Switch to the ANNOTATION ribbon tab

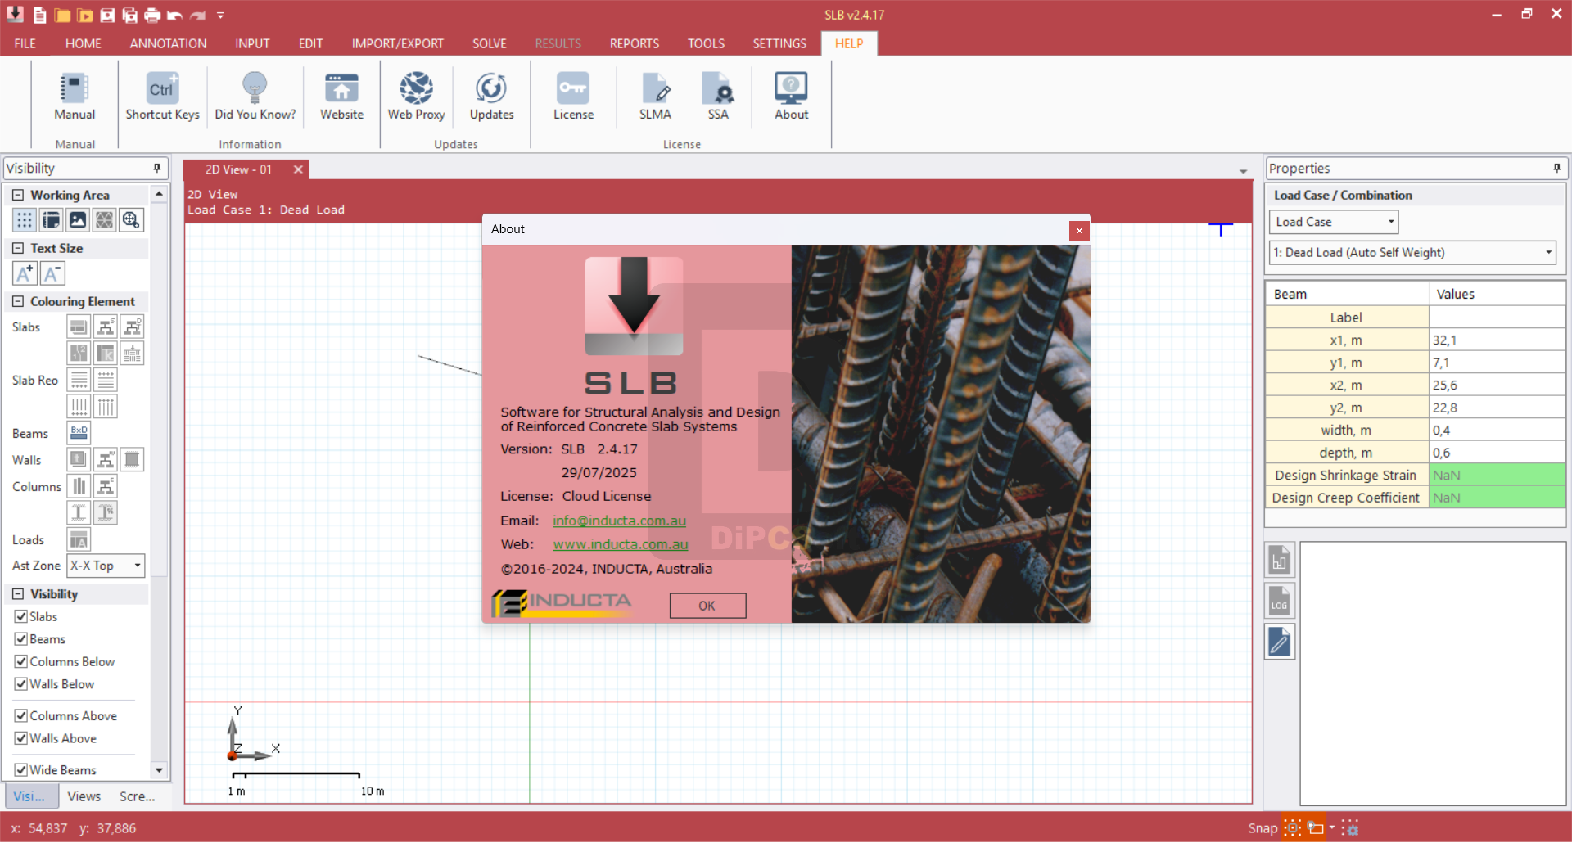[x=168, y=43]
